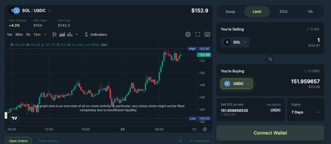Open the Indicators menu
Image resolution: width=331 pixels, height=144 pixels.
(x=95, y=35)
